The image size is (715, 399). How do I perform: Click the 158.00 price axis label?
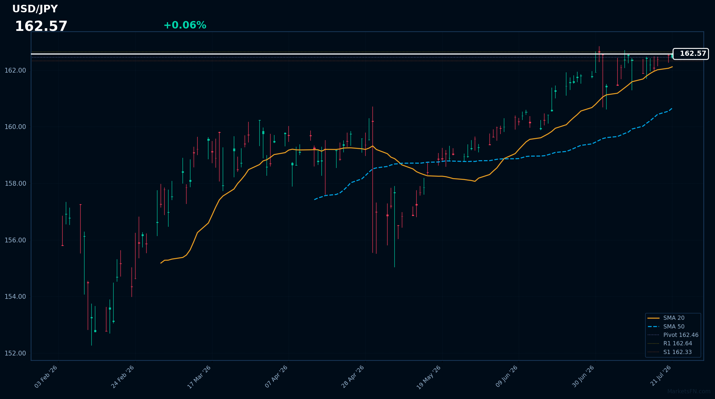click(x=15, y=184)
